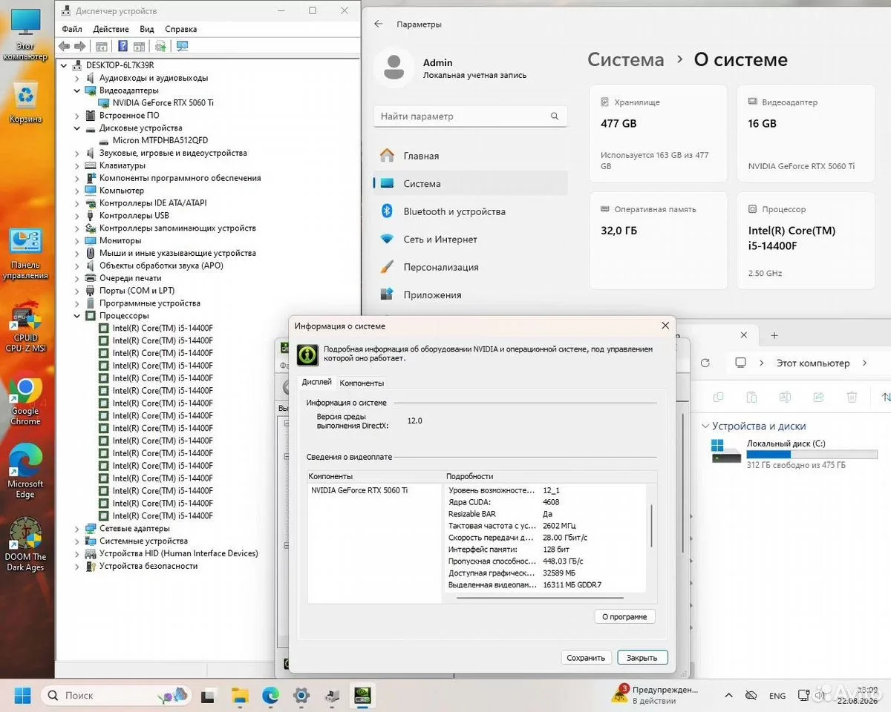
Task: Click the taskbar Поиск search box
Action: (x=115, y=695)
